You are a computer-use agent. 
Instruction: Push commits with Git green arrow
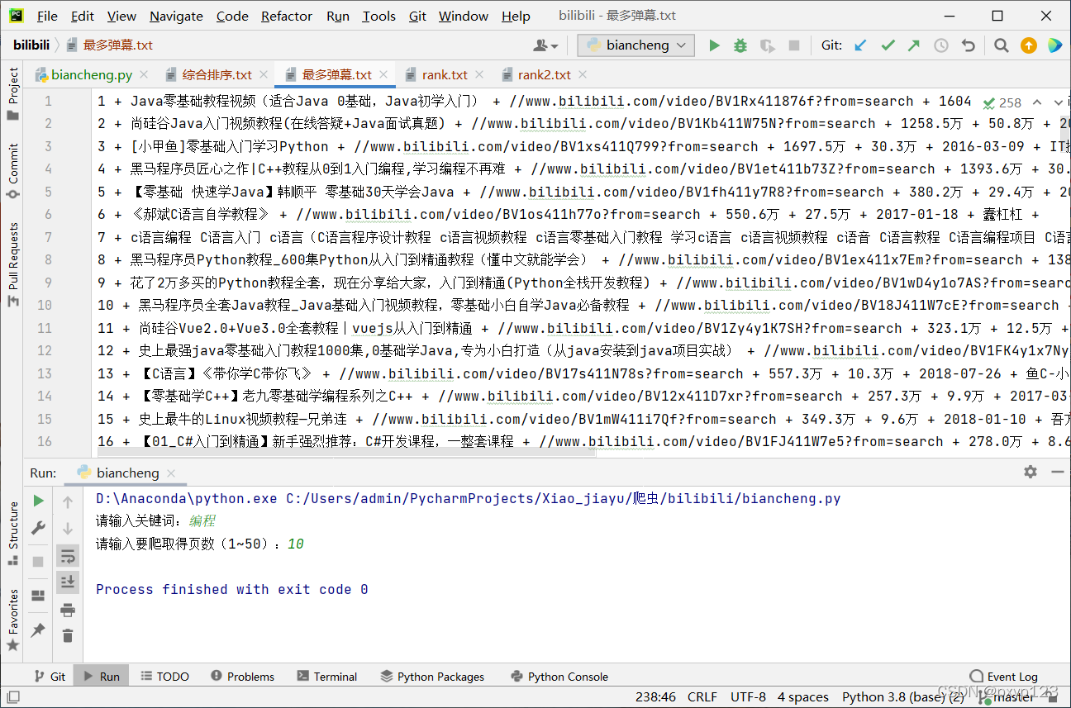tap(914, 45)
